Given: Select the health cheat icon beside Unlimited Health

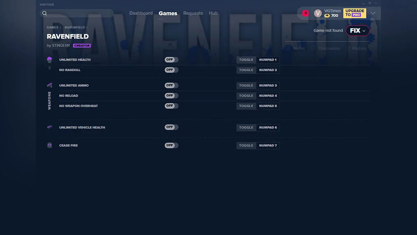Looking at the screenshot, I should [x=50, y=60].
